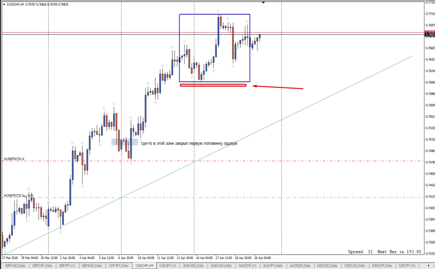Viewport: 435px width, 269px height.
Task: Select the AUDCAD,Daily tab
Action: [221, 266]
